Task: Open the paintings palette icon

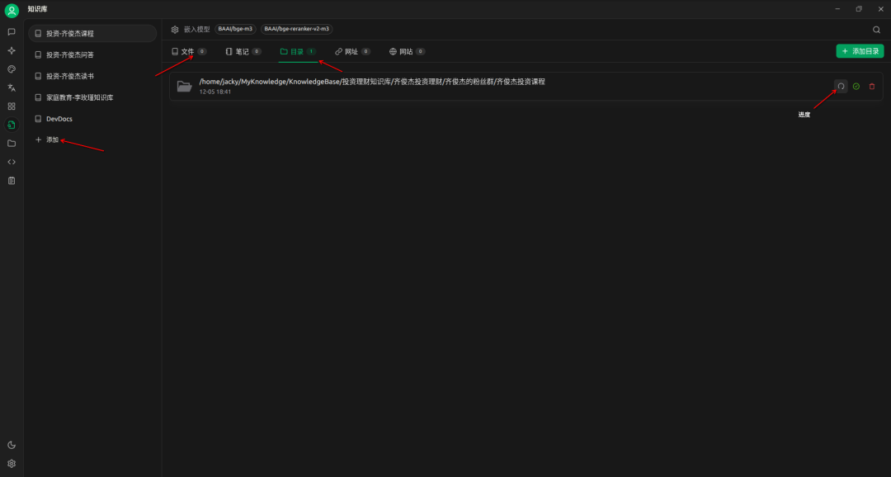Action: 12,69
